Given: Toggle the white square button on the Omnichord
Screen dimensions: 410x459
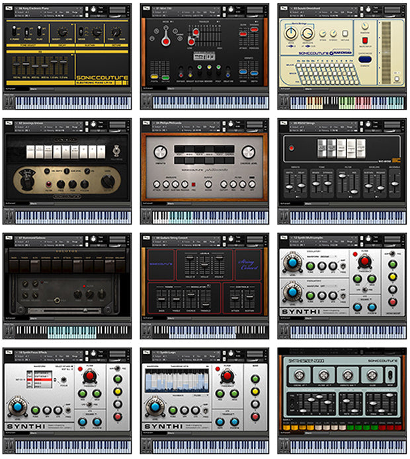Looking at the screenshot, I should 345,33.
